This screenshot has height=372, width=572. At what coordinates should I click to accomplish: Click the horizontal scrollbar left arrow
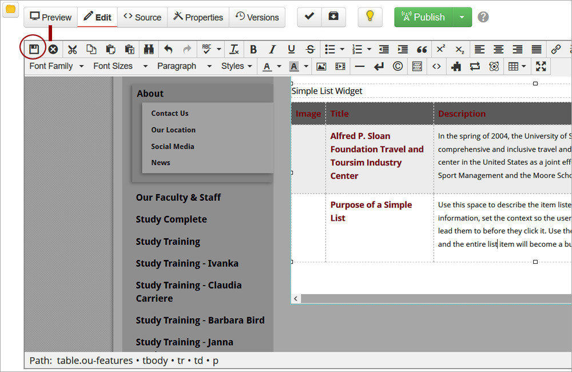tap(296, 299)
